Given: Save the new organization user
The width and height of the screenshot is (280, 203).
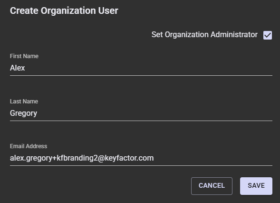Looking at the screenshot, I should 256,186.
